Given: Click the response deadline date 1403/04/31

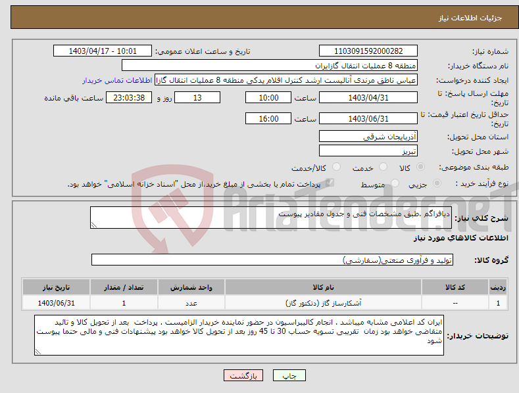Looking at the screenshot, I should (x=368, y=97).
